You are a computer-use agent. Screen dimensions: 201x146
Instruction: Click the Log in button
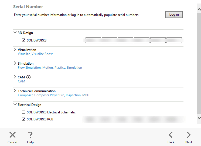pyautogui.click(x=174, y=15)
